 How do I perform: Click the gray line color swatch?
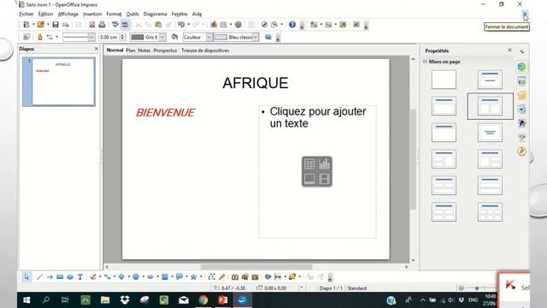point(138,37)
